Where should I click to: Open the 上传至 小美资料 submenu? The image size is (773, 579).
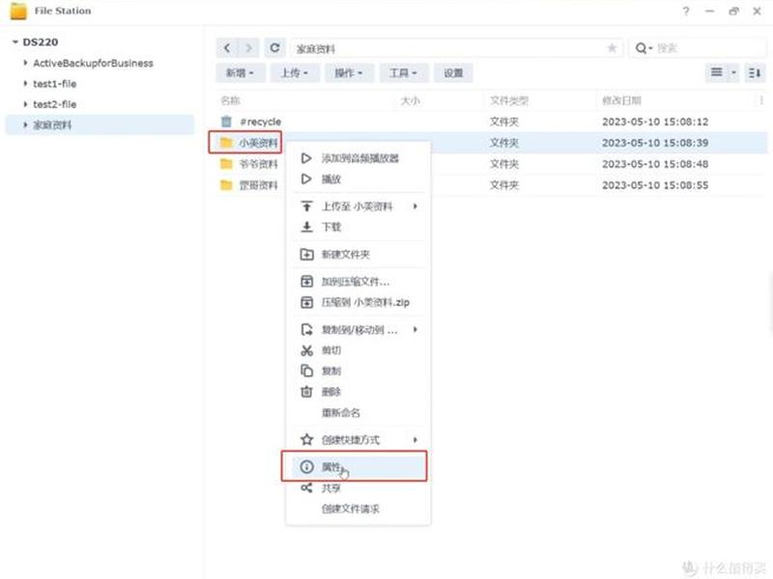tap(359, 207)
